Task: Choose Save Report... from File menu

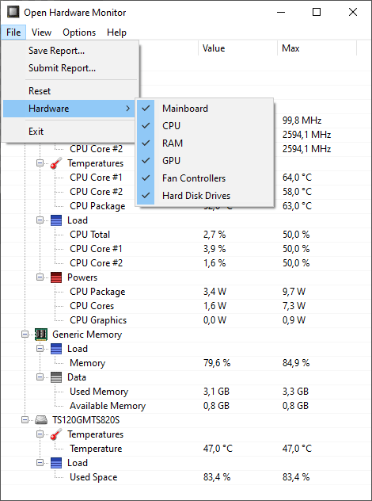Action: click(x=70, y=51)
